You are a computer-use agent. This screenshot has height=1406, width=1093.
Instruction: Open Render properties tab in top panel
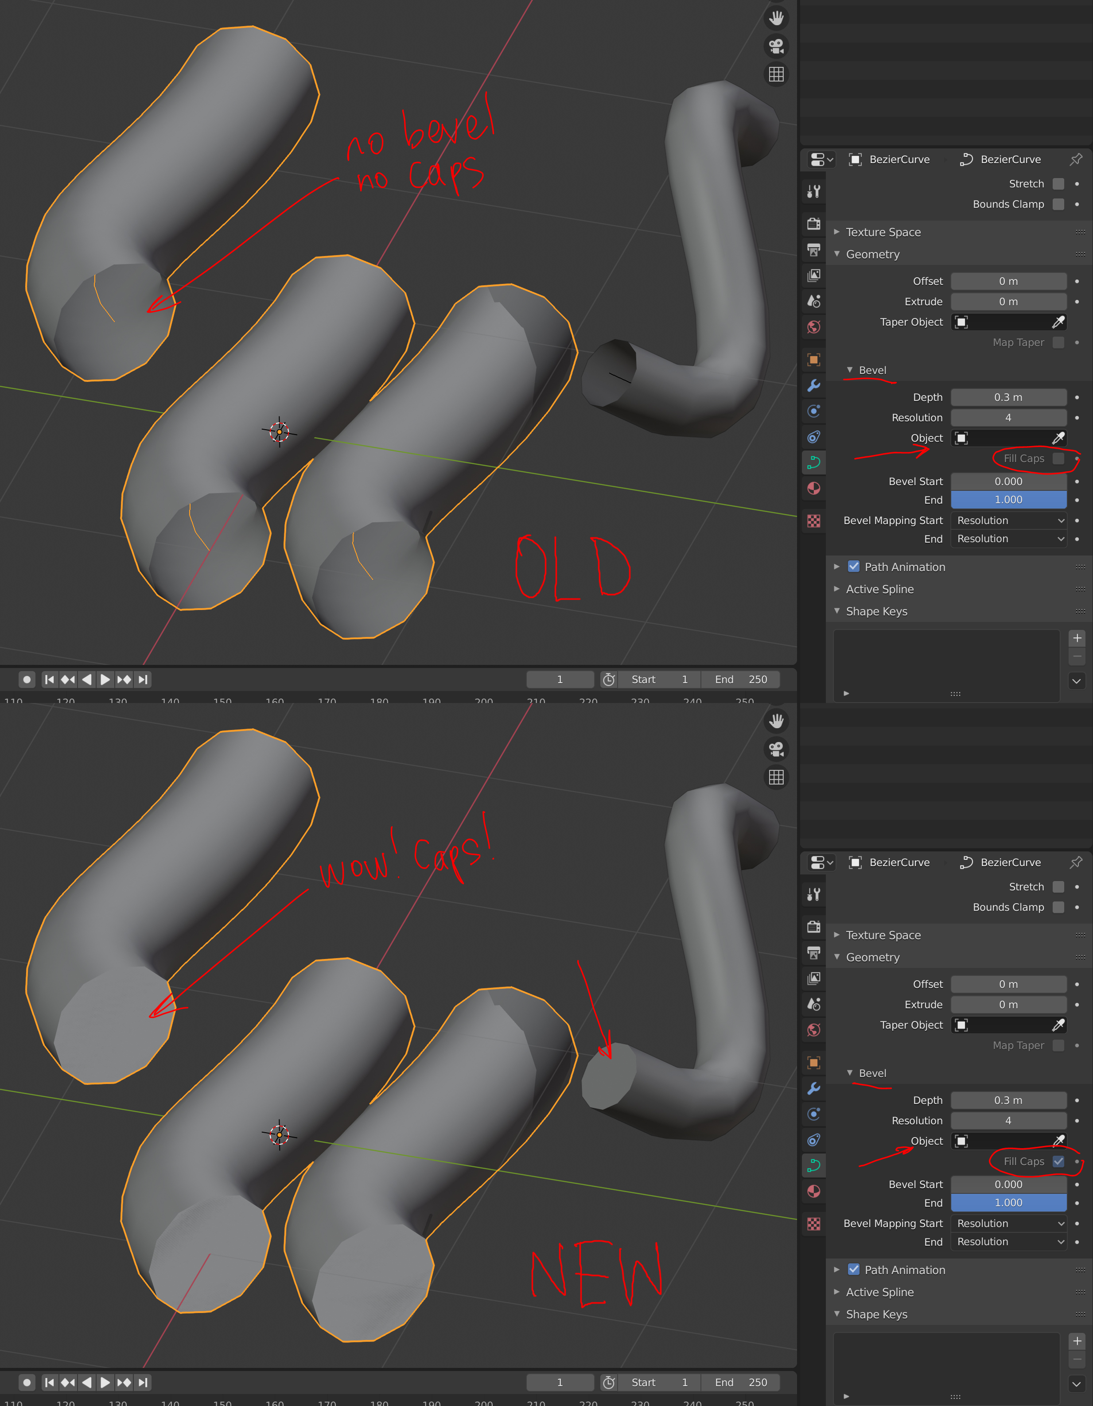click(813, 223)
